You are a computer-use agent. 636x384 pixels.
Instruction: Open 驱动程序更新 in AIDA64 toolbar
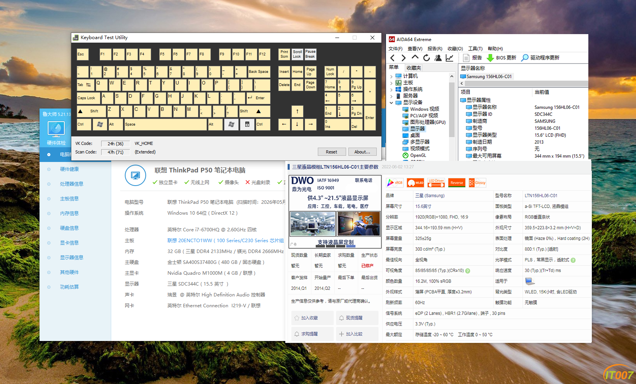540,58
